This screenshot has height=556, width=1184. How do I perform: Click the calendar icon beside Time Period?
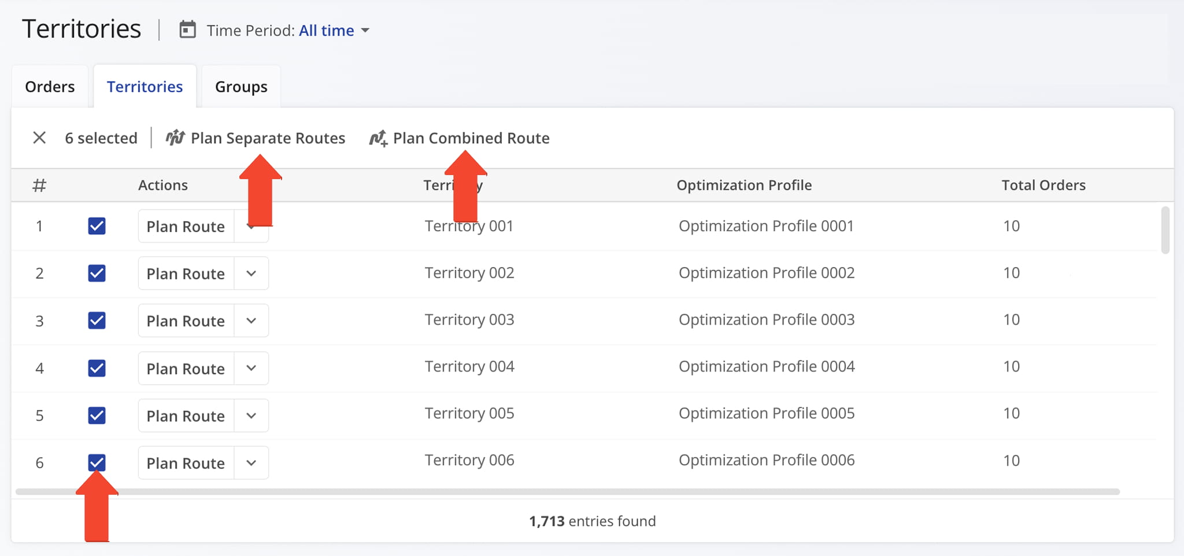[x=187, y=29]
